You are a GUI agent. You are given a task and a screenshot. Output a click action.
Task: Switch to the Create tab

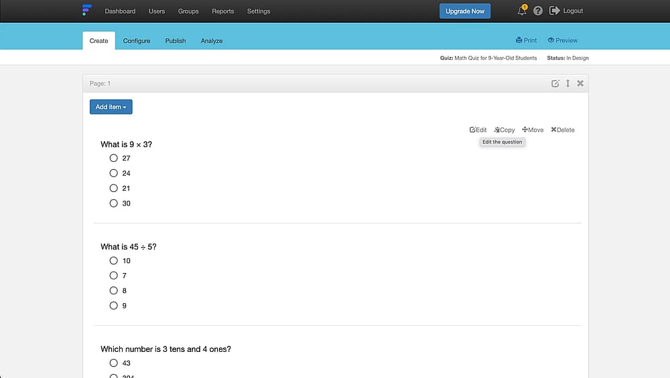98,41
